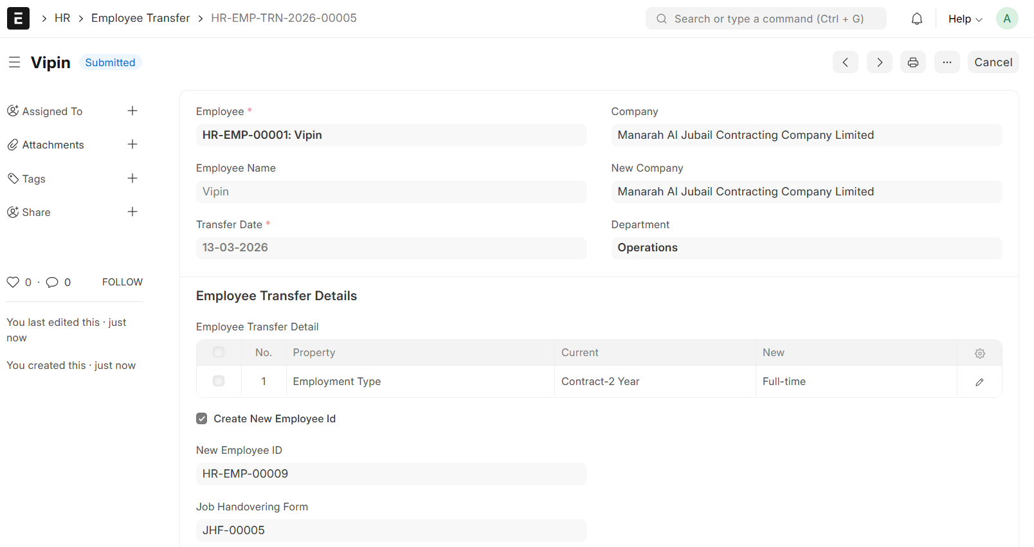Toggle the sidebar hamburger icon
The height and width of the screenshot is (547, 1034).
(14, 62)
